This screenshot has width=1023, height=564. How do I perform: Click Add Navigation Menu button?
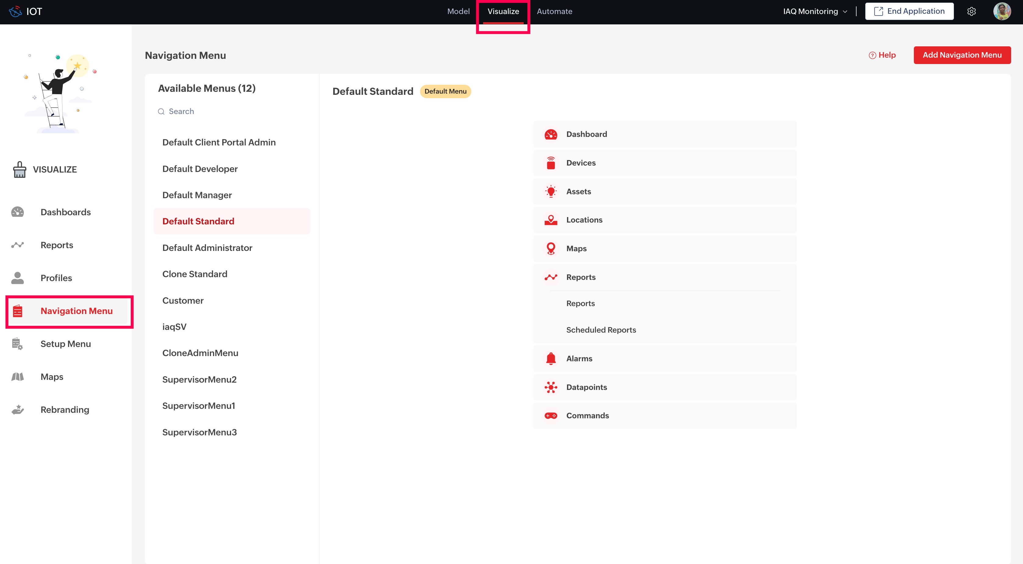962,55
